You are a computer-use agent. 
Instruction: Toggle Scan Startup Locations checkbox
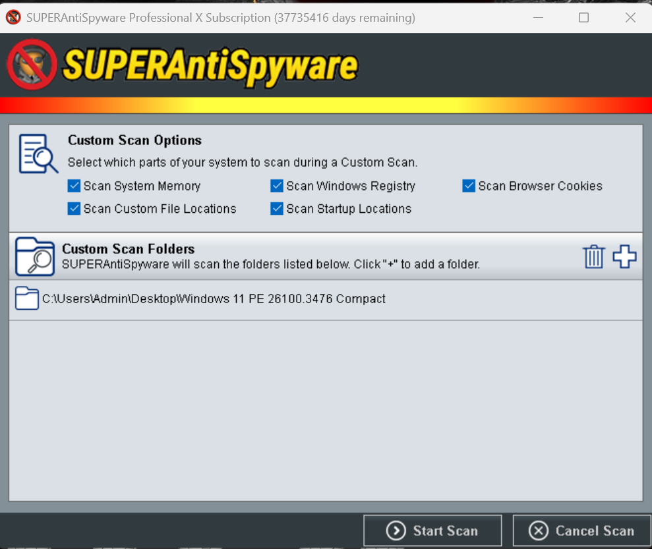277,208
